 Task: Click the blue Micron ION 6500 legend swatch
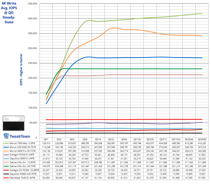tap(6, 147)
